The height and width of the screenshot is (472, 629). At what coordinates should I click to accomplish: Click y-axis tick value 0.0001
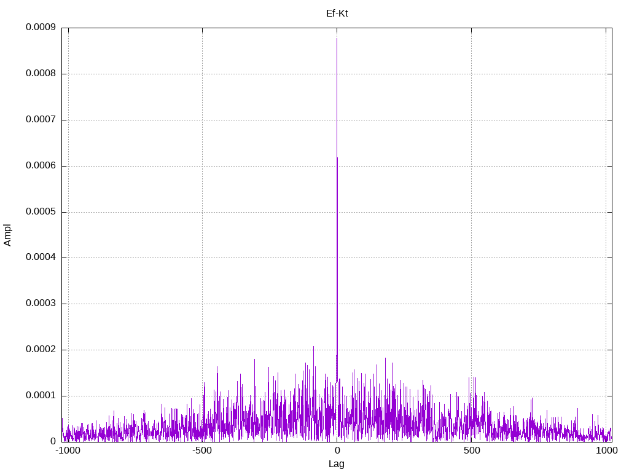pos(41,396)
